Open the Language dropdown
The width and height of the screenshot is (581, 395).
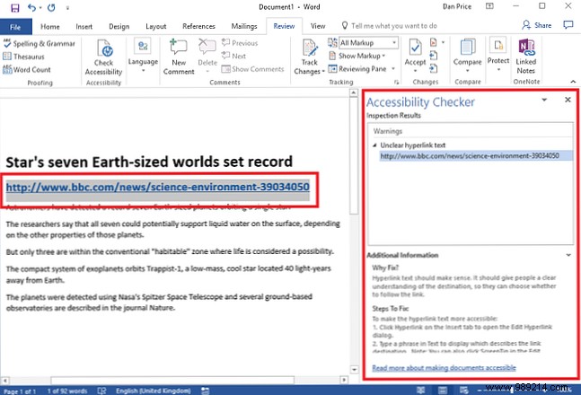point(143,56)
